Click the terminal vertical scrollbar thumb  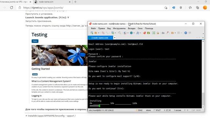coord(203,99)
